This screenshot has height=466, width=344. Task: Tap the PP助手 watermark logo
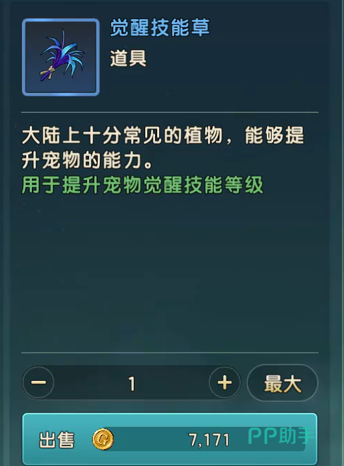pos(280,436)
